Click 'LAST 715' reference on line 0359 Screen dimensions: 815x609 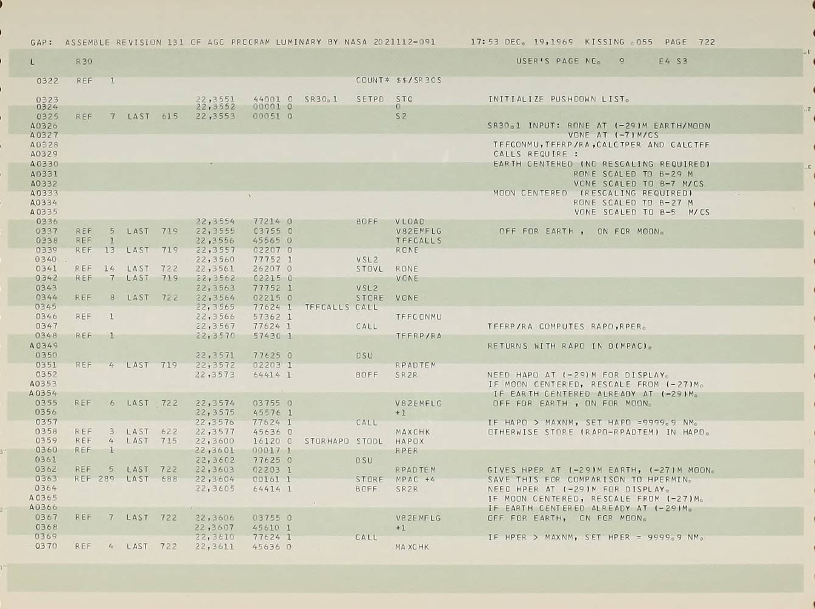(x=152, y=440)
